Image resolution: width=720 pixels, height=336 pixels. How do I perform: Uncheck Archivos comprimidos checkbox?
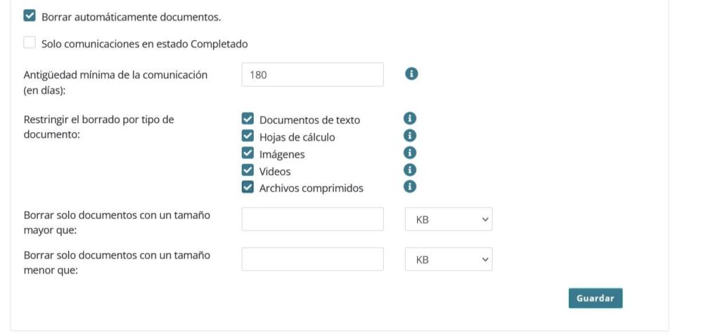247,187
